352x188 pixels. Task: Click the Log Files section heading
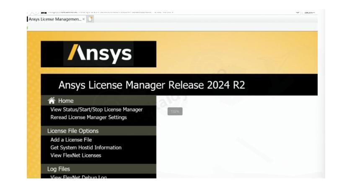58,169
